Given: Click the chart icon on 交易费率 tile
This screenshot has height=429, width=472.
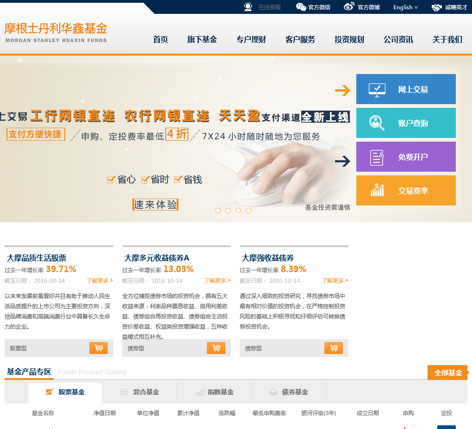Looking at the screenshot, I should [x=377, y=190].
